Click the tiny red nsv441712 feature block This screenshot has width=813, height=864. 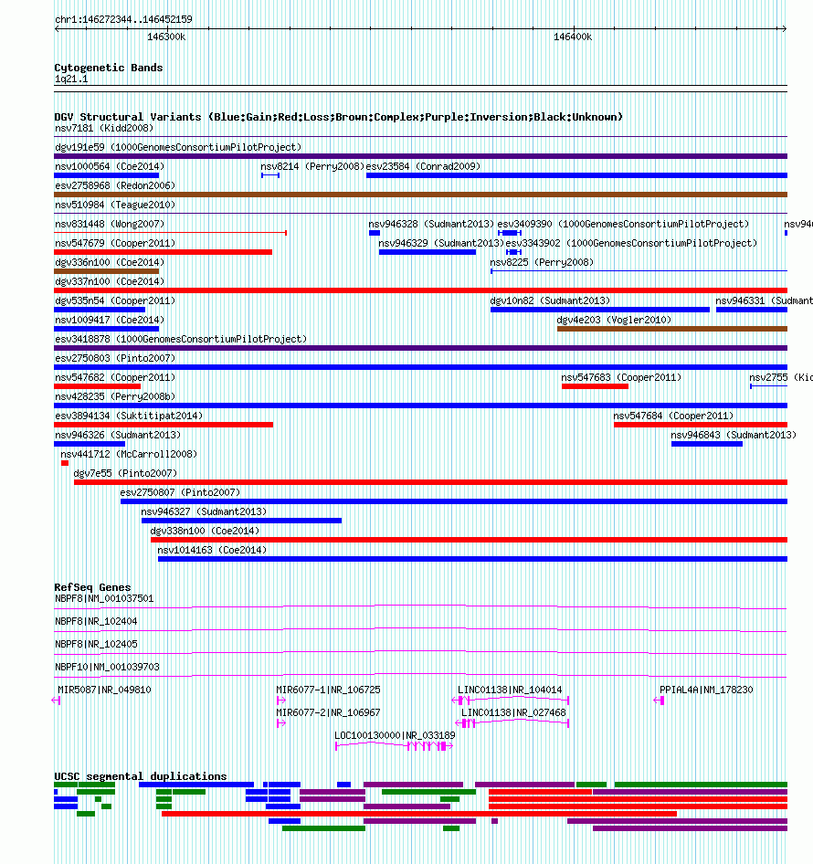pos(65,463)
